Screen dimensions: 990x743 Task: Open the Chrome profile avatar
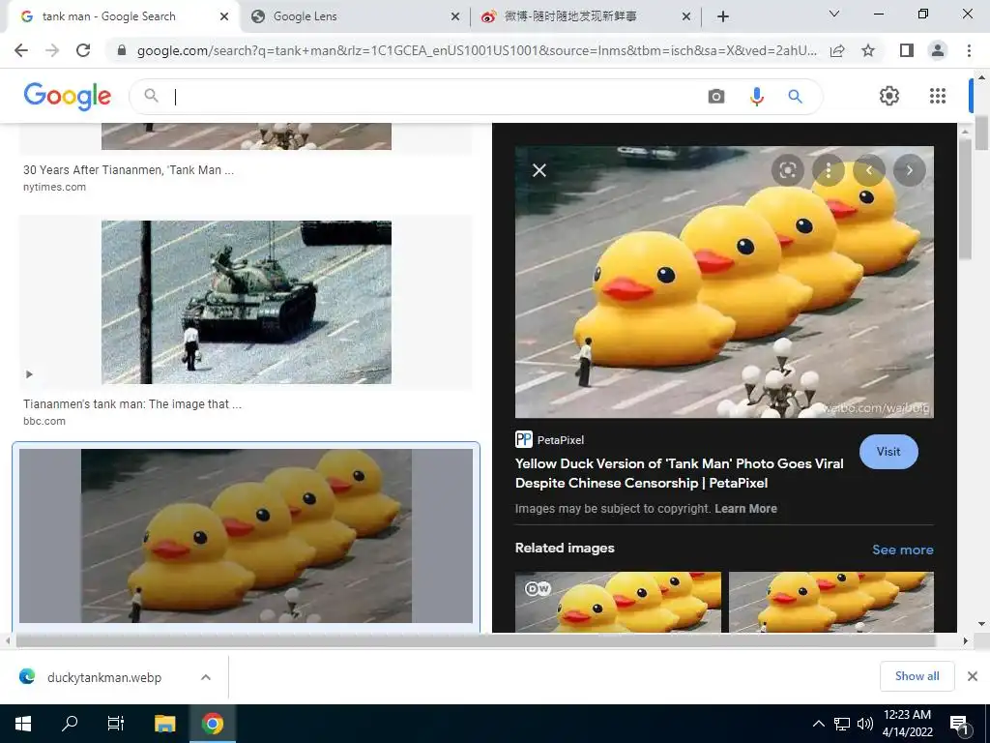click(938, 50)
